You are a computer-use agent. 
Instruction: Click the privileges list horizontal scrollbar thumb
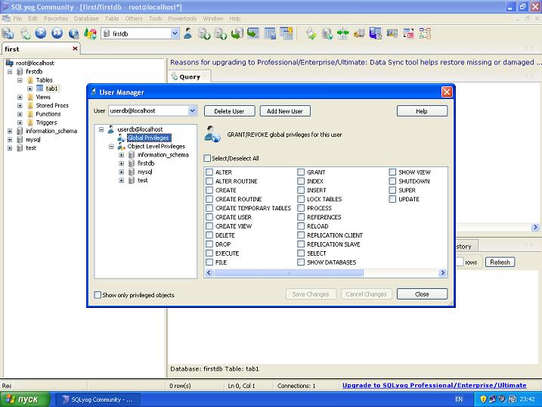(x=288, y=273)
